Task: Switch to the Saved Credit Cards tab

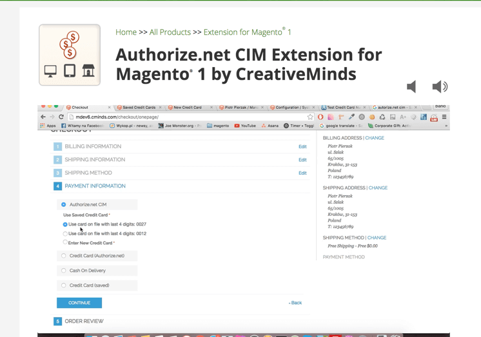Action: point(139,108)
